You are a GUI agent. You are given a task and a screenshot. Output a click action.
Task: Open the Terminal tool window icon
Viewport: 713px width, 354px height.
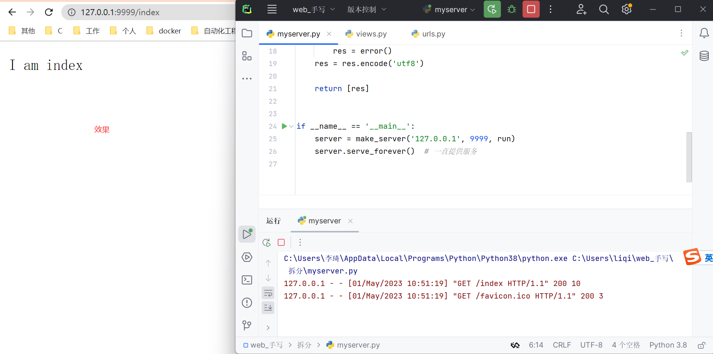(247, 280)
